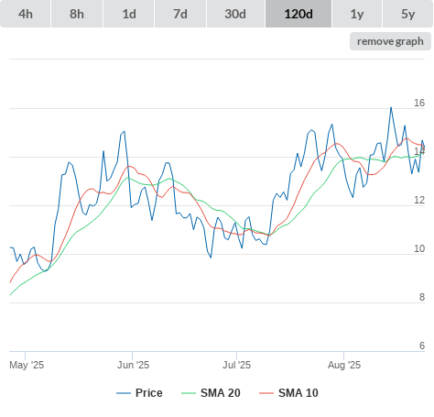The height and width of the screenshot is (417, 434).
Task: Switch to the 30d range tab
Action: coord(235,14)
